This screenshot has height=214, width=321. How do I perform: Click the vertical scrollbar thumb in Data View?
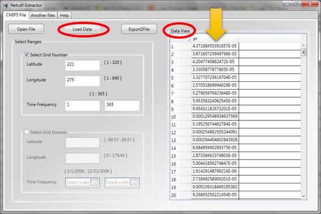click(x=303, y=52)
